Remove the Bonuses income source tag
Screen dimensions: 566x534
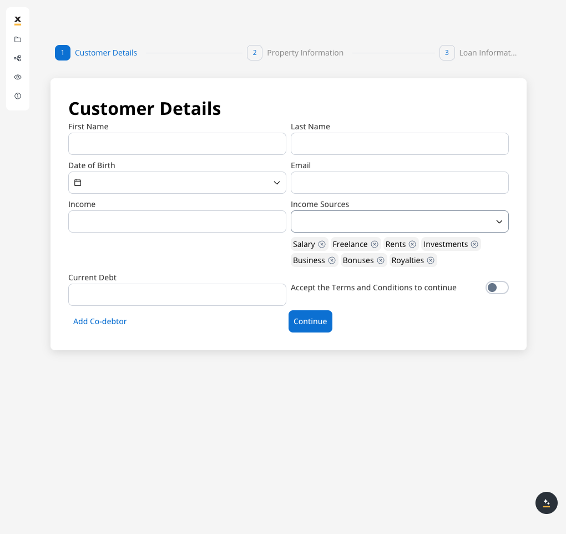tap(381, 260)
